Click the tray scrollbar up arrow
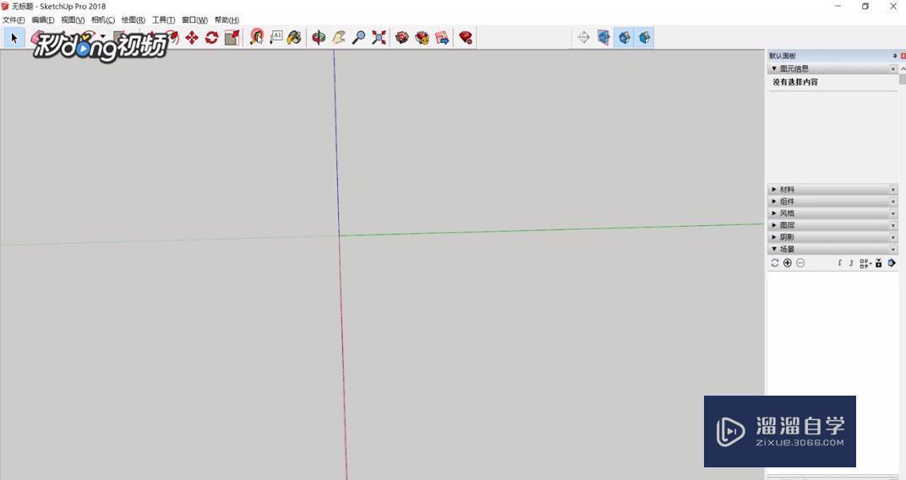The height and width of the screenshot is (480, 906). (x=903, y=68)
